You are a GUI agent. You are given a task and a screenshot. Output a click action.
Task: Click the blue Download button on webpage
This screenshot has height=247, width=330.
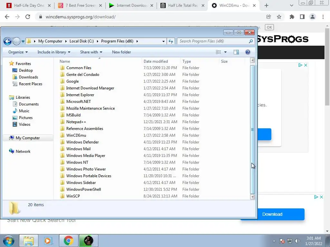point(272,214)
